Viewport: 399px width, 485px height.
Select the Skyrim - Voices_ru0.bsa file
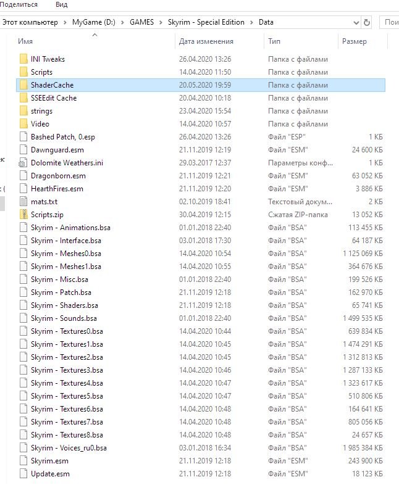(69, 448)
